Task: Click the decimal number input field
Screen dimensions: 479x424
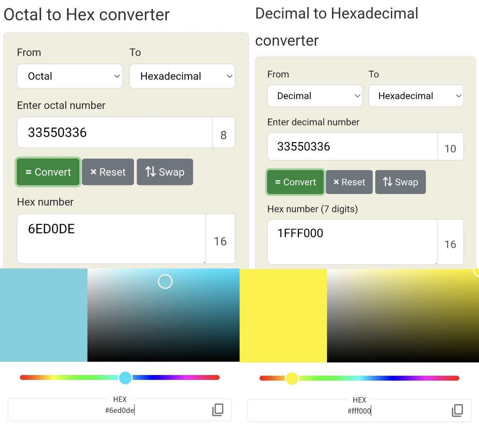Action: [x=352, y=147]
